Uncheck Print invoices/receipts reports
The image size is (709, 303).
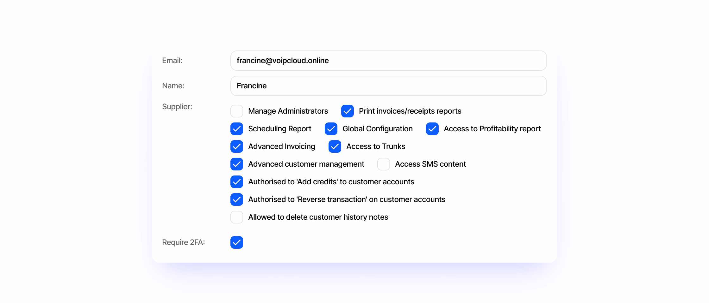[x=348, y=111]
